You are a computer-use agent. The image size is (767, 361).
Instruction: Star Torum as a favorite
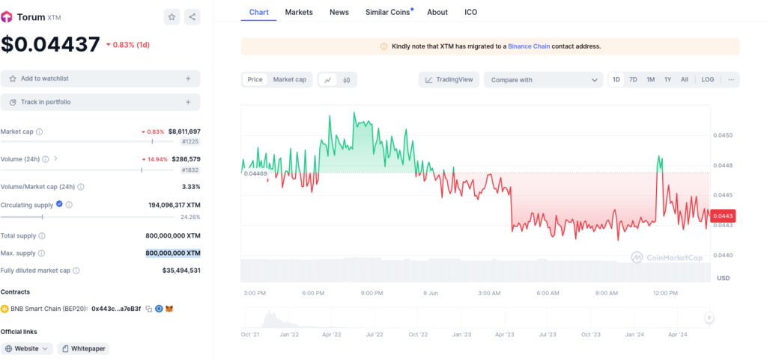[172, 17]
